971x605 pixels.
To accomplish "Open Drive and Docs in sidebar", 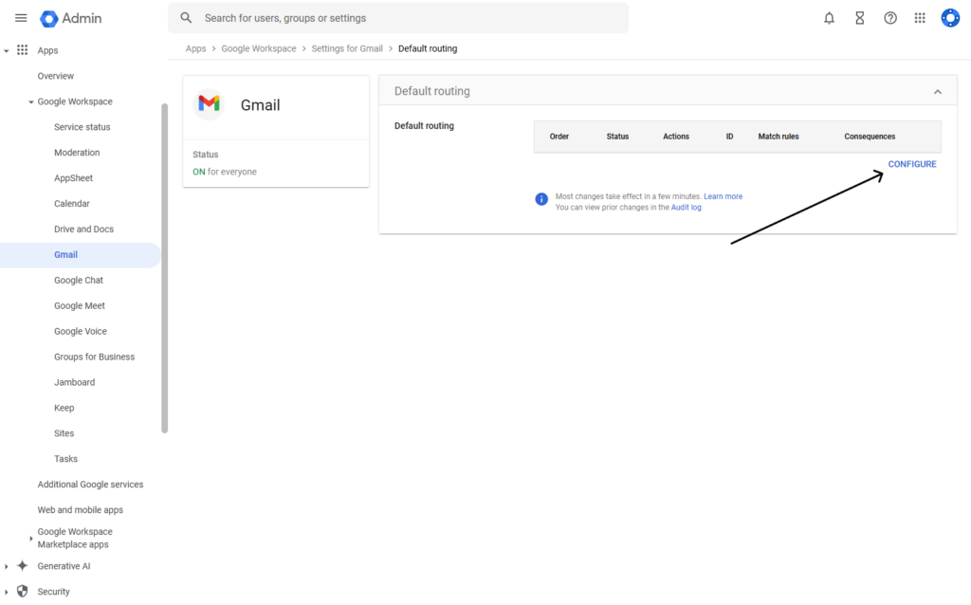I will click(83, 229).
